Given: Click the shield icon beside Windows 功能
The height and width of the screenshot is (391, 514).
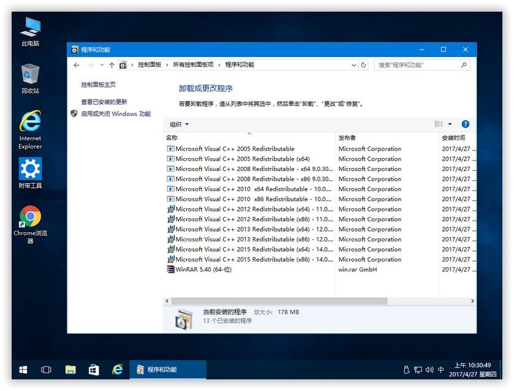Looking at the screenshot, I should pyautogui.click(x=74, y=113).
